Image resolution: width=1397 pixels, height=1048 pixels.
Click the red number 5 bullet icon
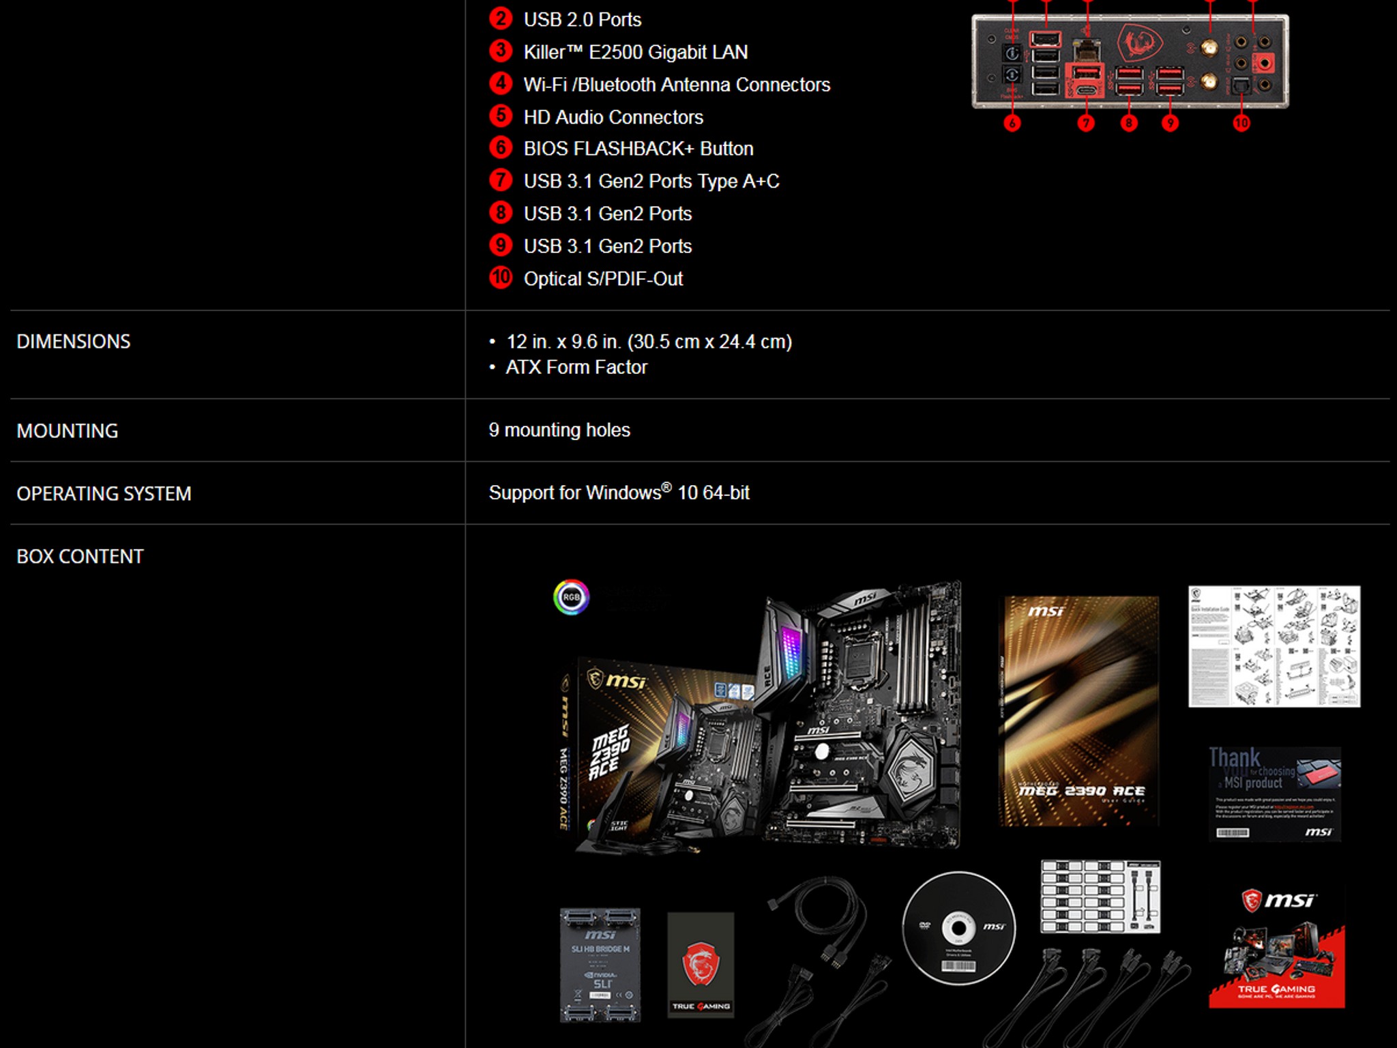point(501,115)
